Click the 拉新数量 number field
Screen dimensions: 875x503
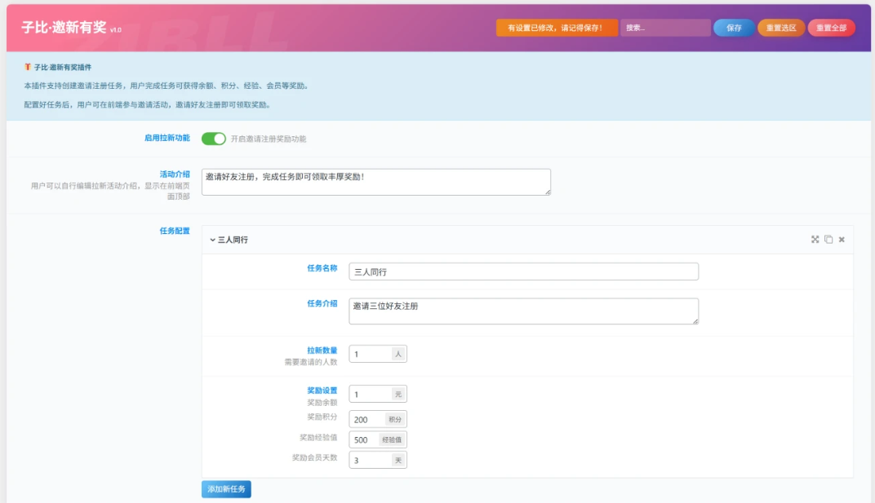tap(370, 355)
